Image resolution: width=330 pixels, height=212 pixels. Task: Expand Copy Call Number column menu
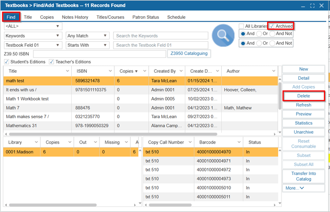coord(190,142)
